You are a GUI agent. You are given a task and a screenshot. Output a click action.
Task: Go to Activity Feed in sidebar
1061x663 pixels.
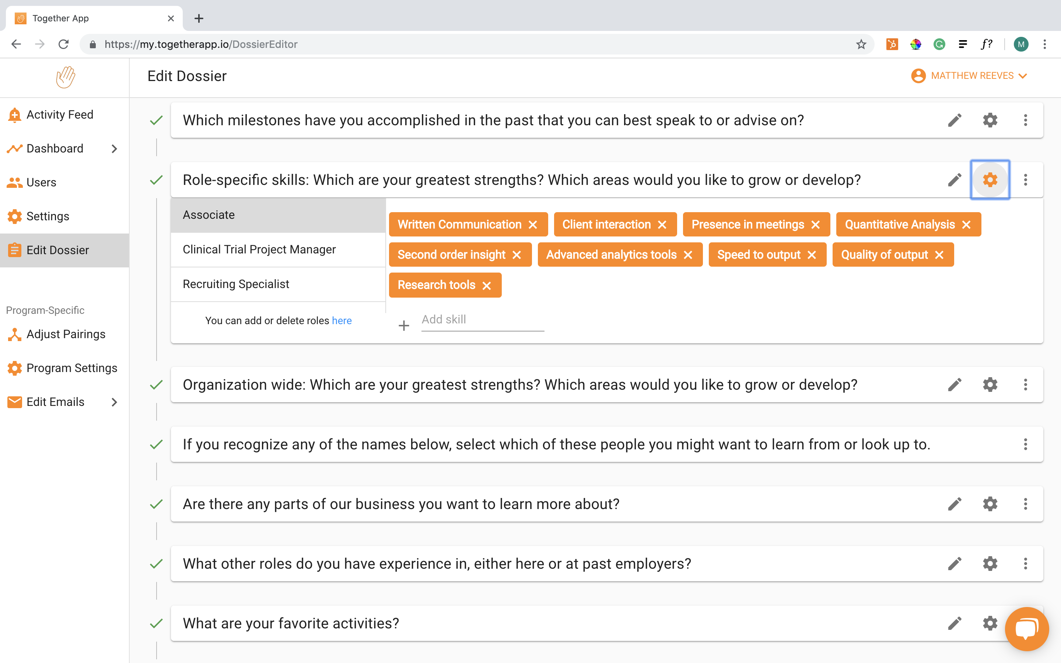point(60,115)
